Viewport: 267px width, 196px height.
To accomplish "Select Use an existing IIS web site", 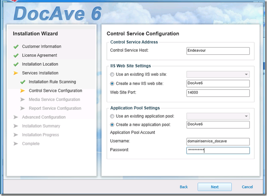I will pyautogui.click(x=112, y=75).
